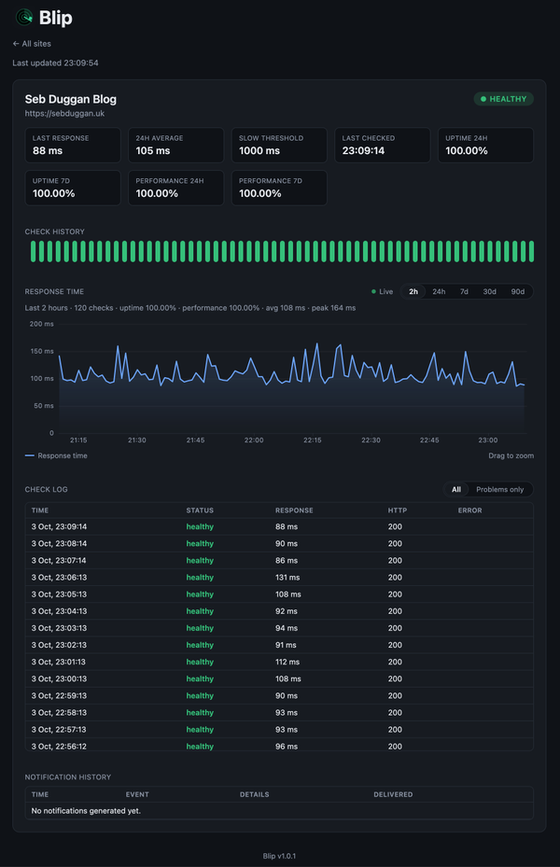Click the STATUS column header
The width and height of the screenshot is (560, 867).
click(200, 510)
